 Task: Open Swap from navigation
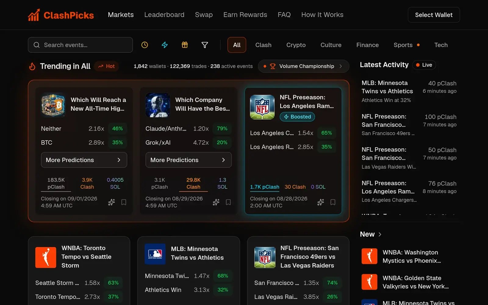(x=204, y=15)
